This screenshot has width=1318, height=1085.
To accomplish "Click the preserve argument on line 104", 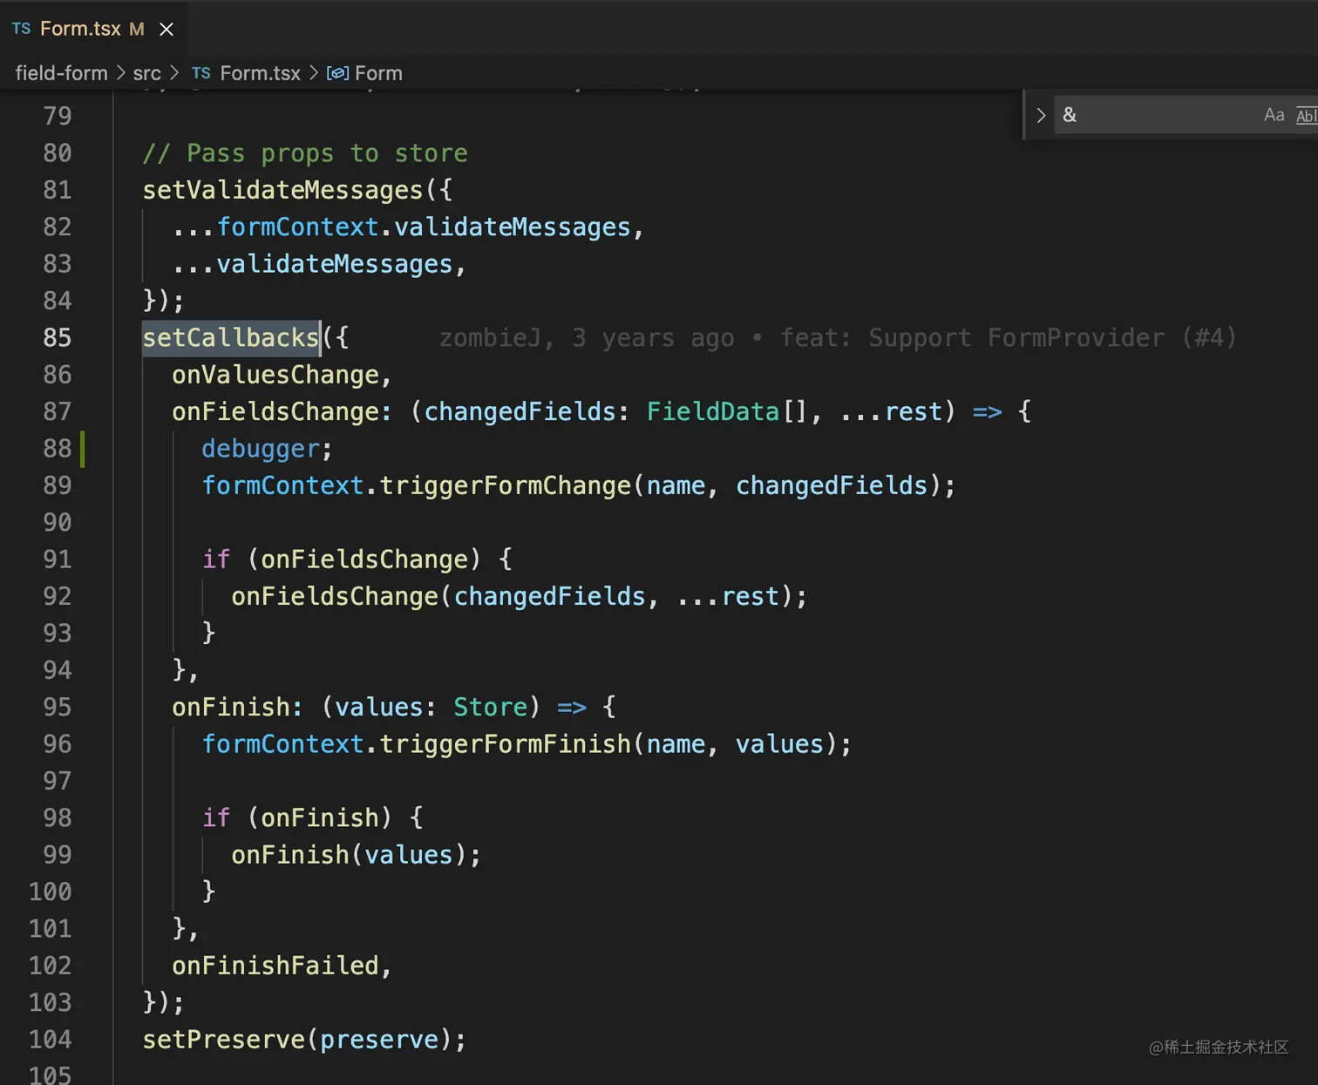I will [x=379, y=1040].
